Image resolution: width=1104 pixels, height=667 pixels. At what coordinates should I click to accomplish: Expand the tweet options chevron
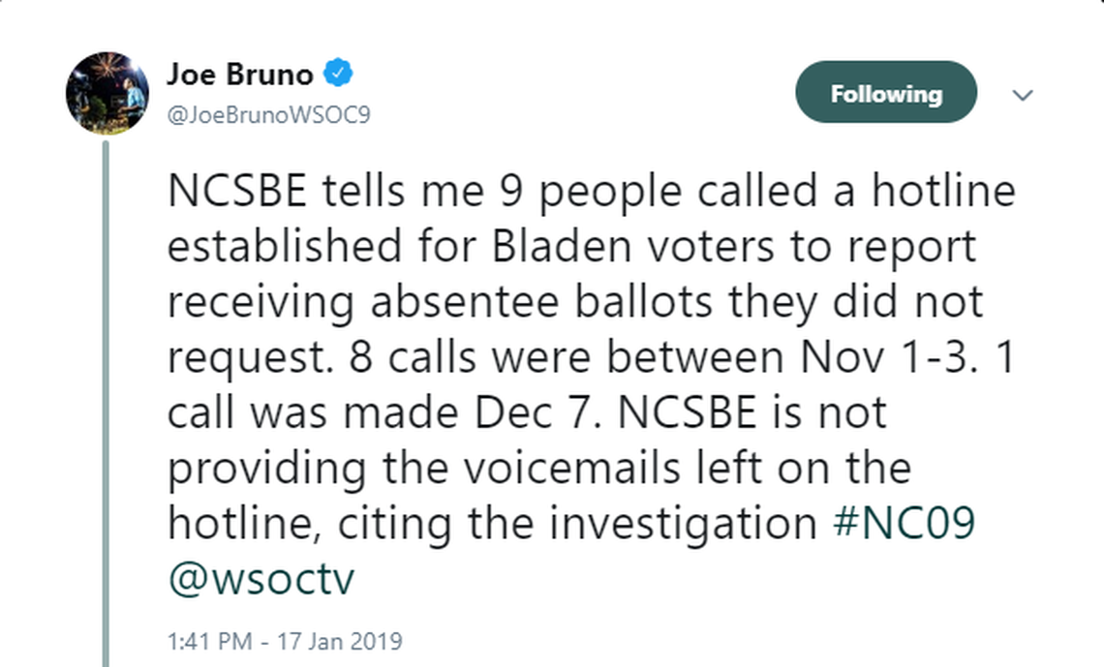(x=1023, y=95)
